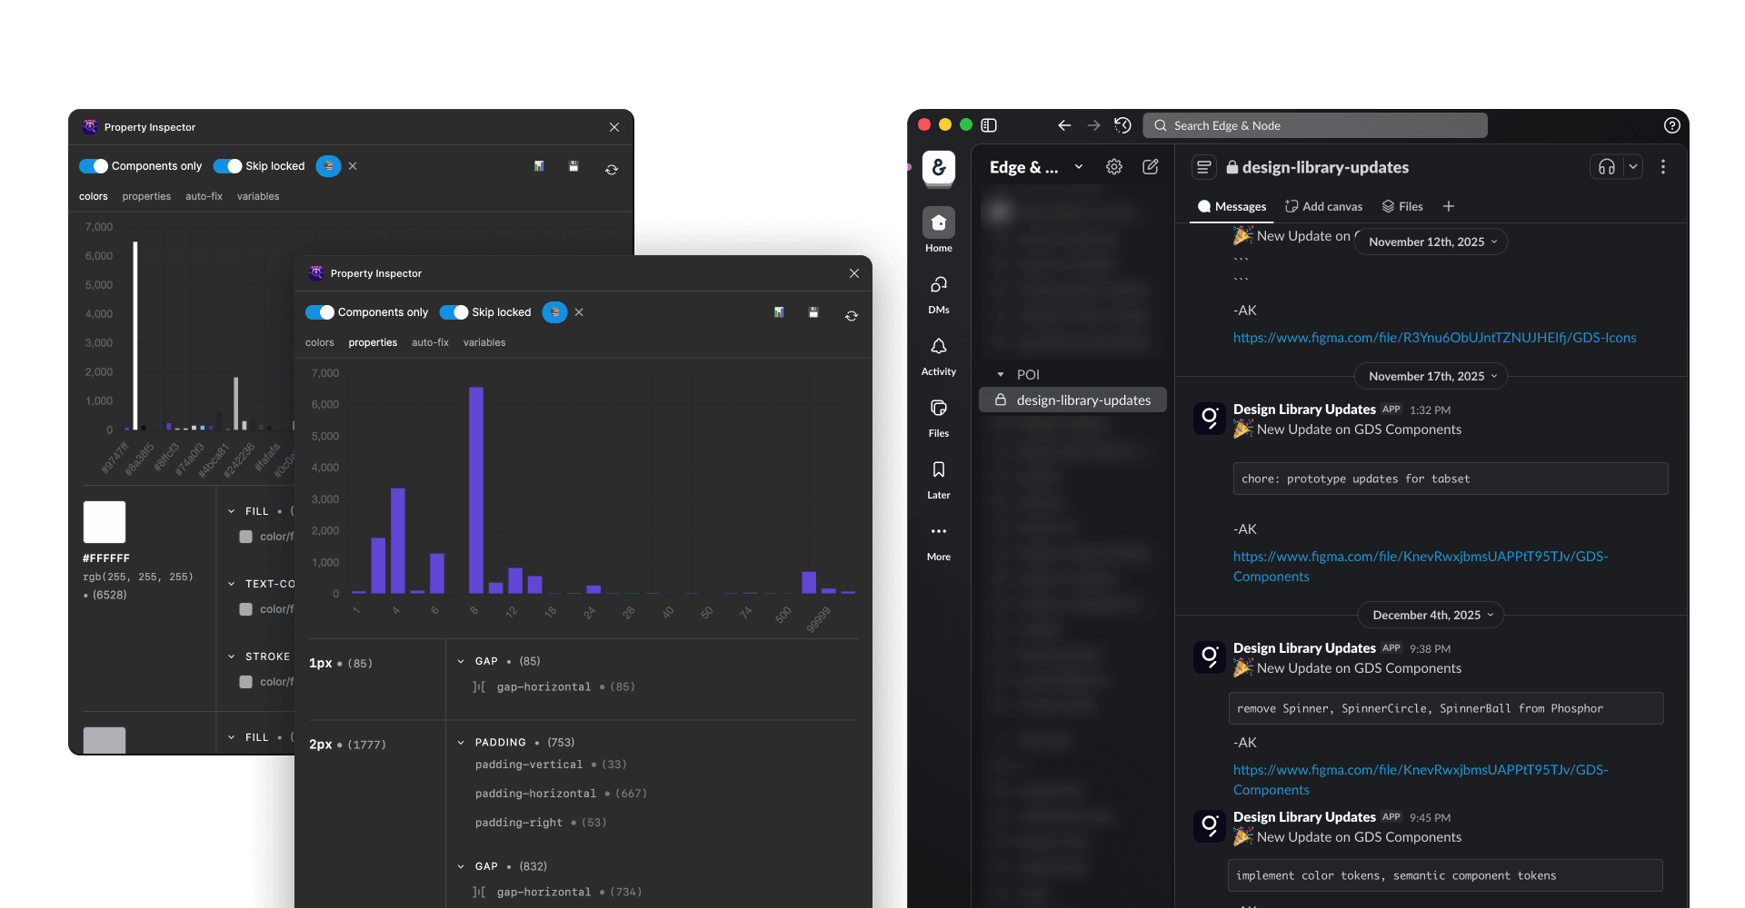This screenshot has height=908, width=1745.
Task: Switch to auto-fix tab in front inspector
Action: [x=430, y=342]
